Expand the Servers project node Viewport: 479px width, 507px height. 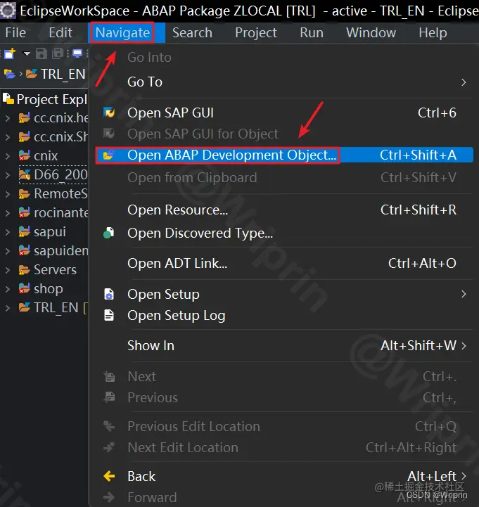pos(8,270)
